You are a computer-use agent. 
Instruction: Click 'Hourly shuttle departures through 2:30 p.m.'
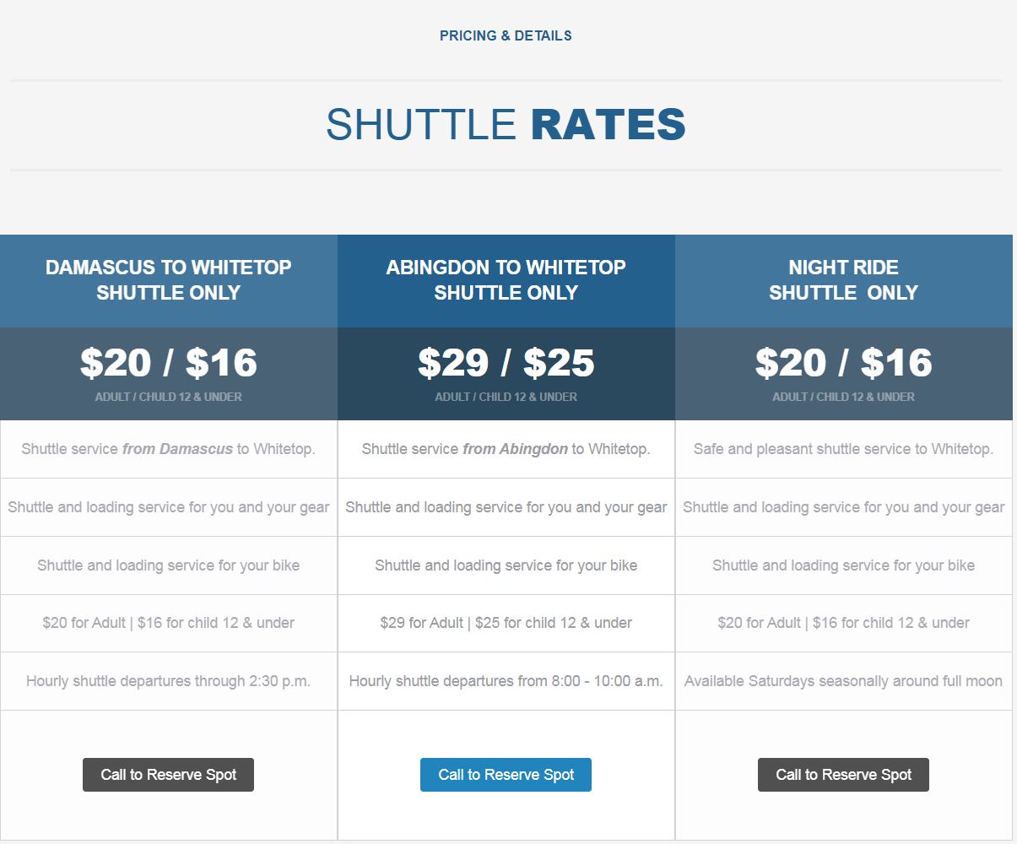169,681
